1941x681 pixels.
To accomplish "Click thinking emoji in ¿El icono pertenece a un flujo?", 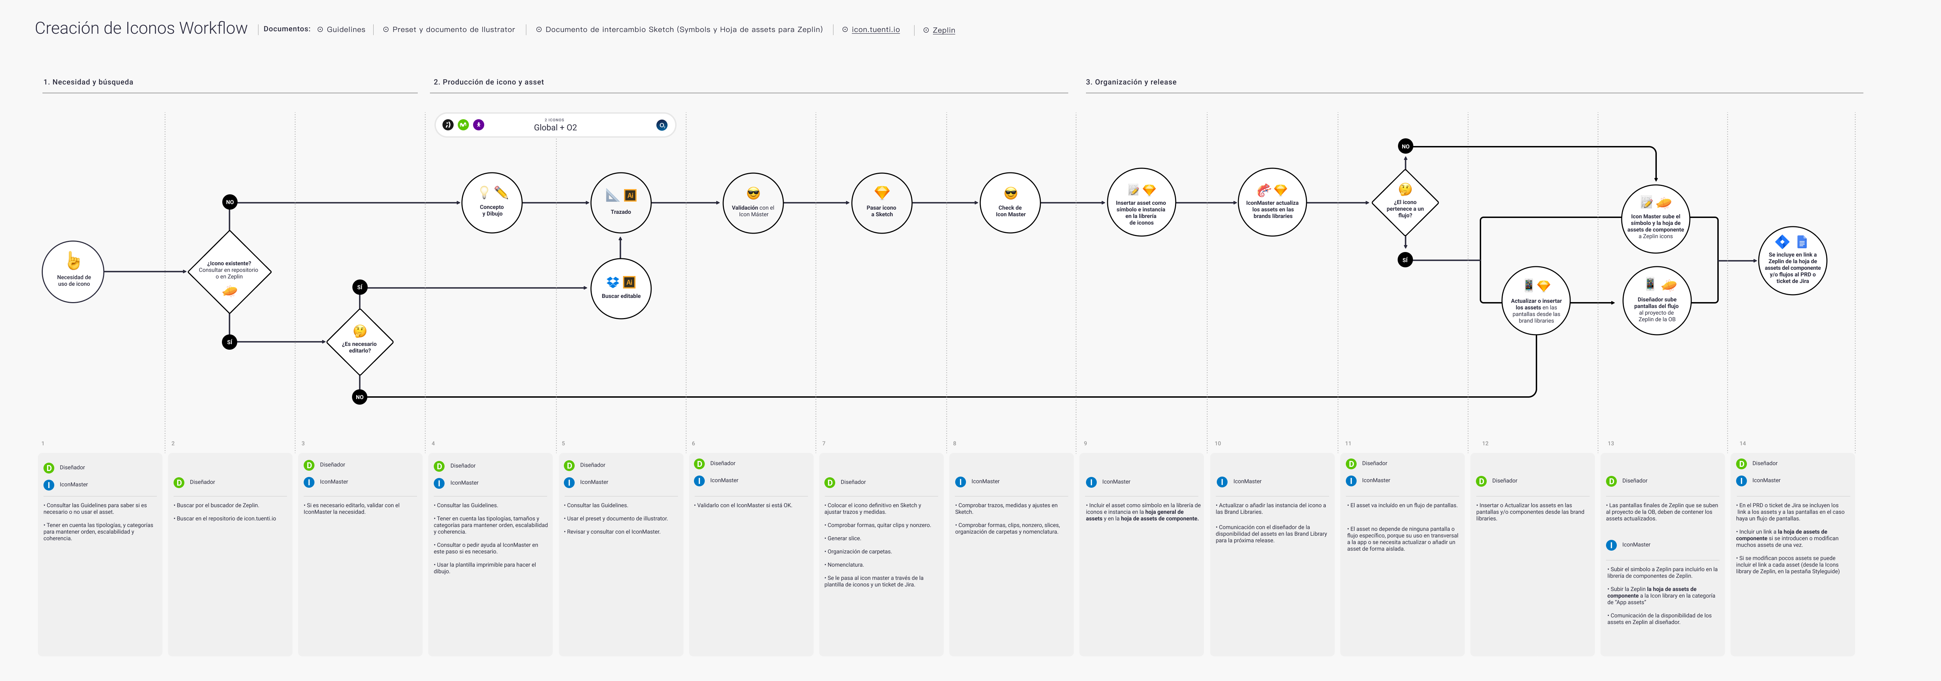I will click(1405, 189).
